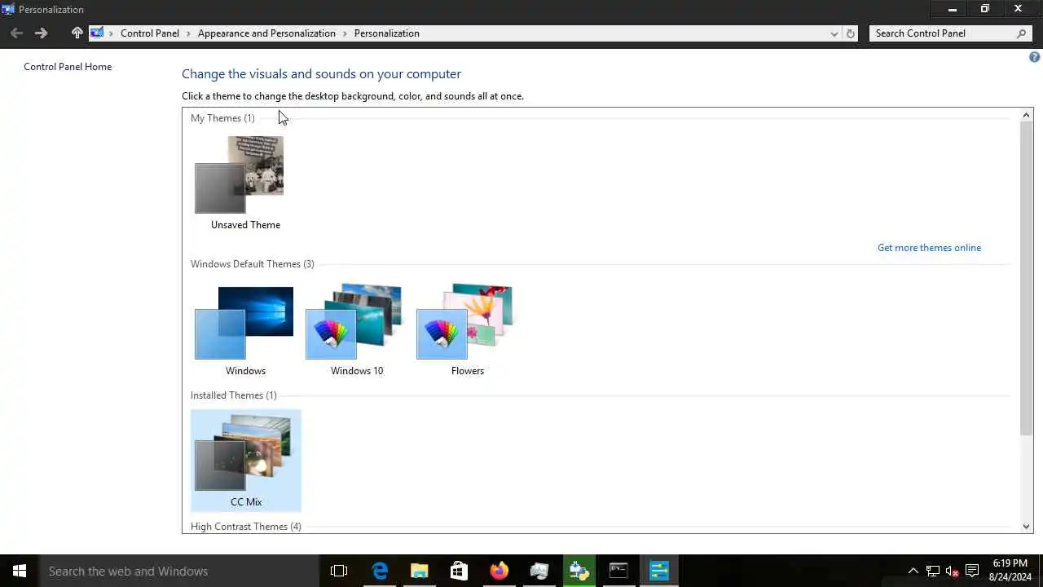The width and height of the screenshot is (1043, 587).
Task: Focus the Search Control Panel box
Action: tap(941, 33)
